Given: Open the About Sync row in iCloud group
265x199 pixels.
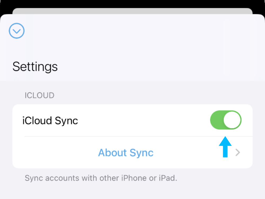Looking at the screenshot, I should click(132, 153).
